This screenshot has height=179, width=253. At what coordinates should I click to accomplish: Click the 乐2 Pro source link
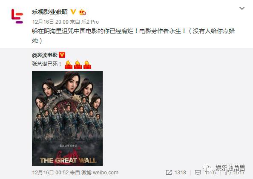pyautogui.click(x=90, y=22)
